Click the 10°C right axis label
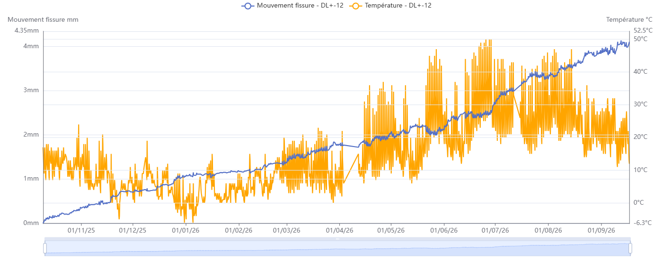 coord(641,170)
